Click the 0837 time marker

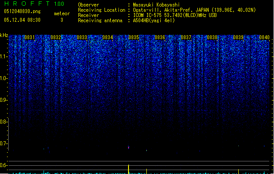click(186, 37)
